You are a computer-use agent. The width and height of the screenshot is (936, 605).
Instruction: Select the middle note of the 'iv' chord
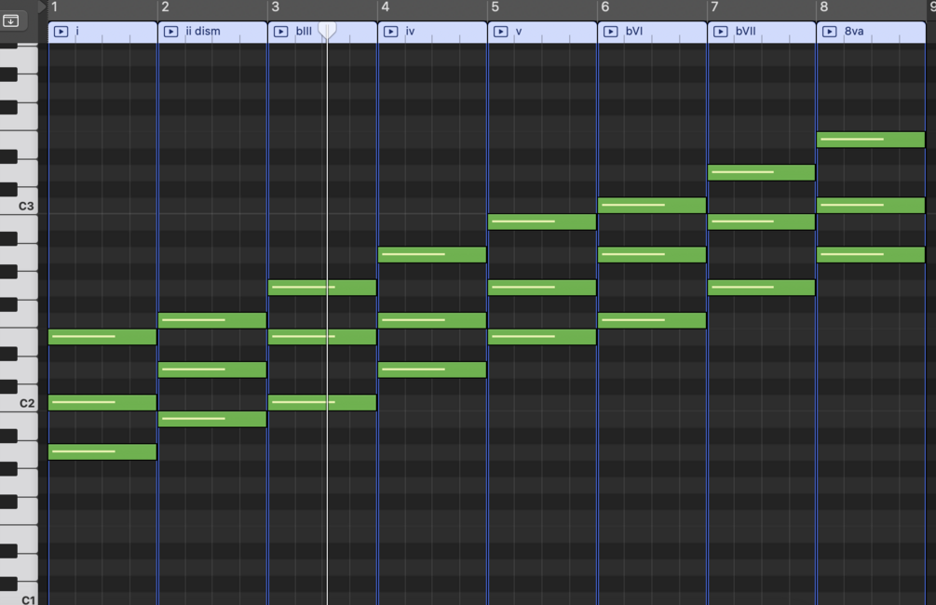[x=432, y=320]
